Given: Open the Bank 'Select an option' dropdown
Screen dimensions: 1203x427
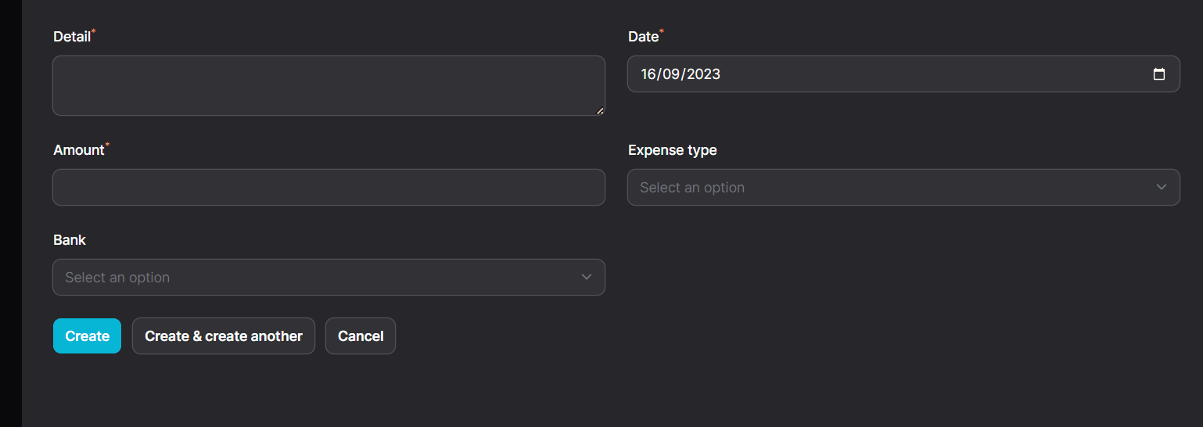Looking at the screenshot, I should pyautogui.click(x=329, y=278).
